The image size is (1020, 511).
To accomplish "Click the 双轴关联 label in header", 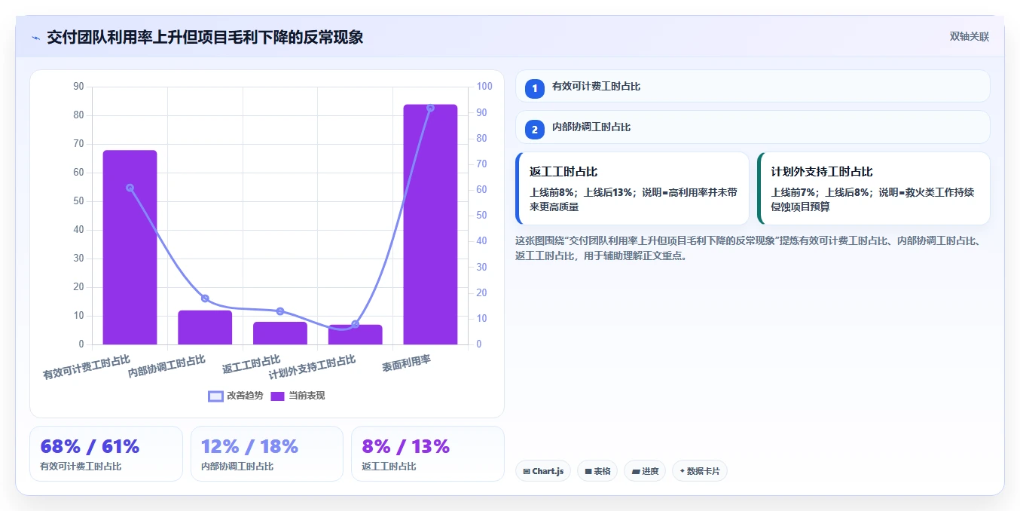I will tap(969, 36).
